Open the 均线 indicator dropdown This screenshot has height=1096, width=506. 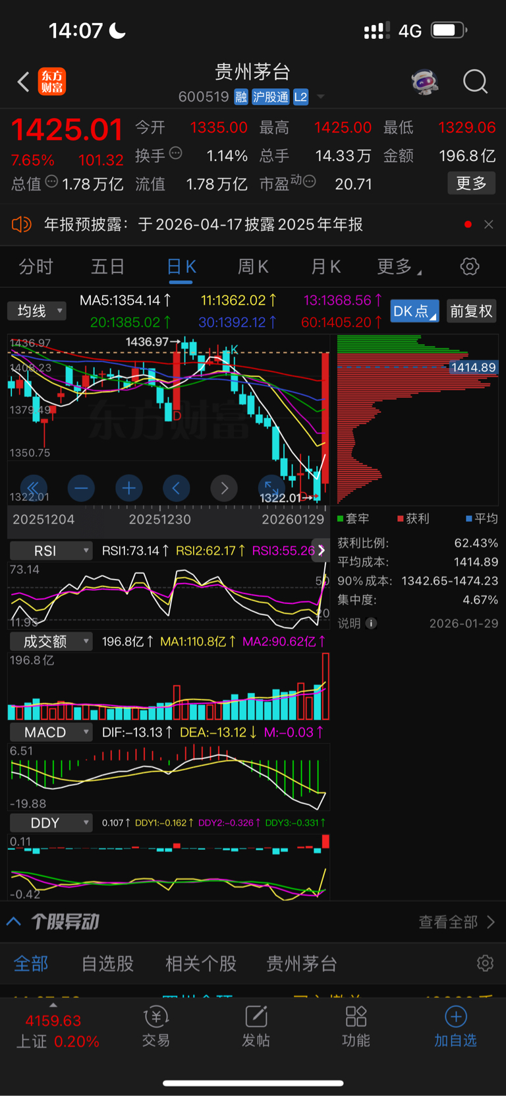click(37, 311)
